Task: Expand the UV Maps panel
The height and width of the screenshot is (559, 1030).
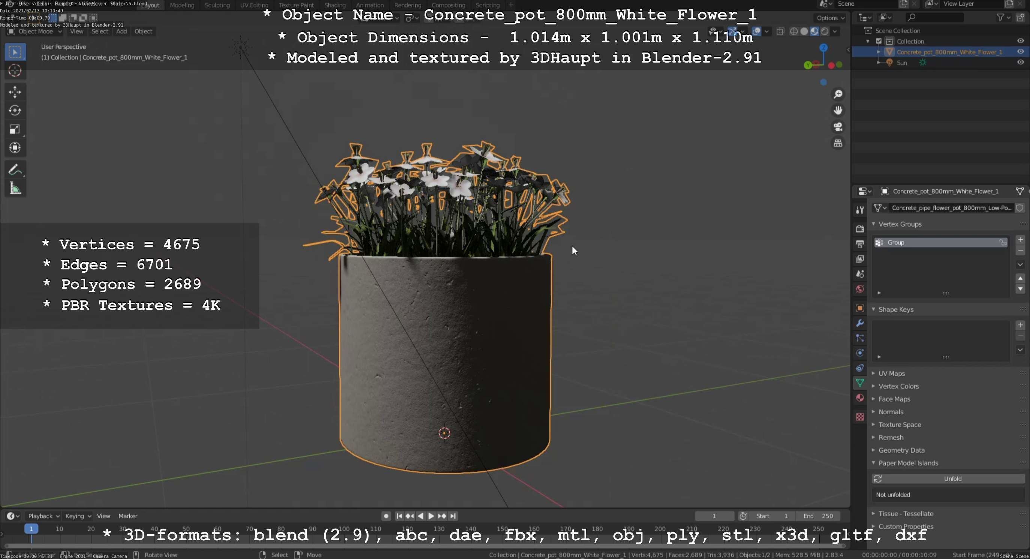Action: (x=873, y=373)
